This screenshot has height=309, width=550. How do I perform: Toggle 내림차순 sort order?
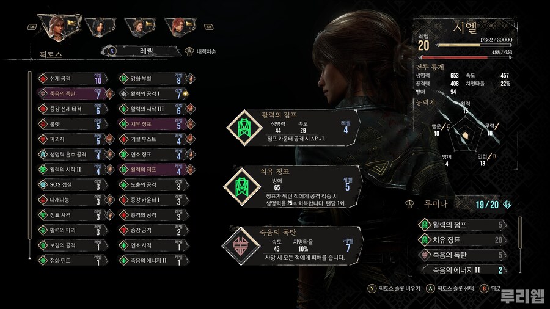pyautogui.click(x=200, y=51)
